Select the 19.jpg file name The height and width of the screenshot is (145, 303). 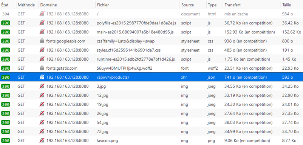[102, 105]
